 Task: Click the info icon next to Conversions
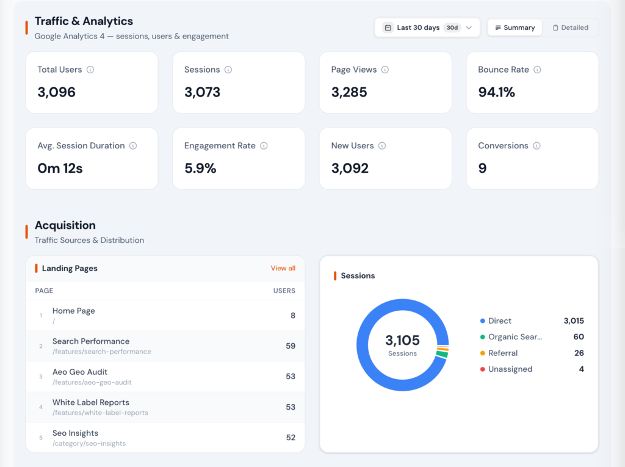[536, 145]
